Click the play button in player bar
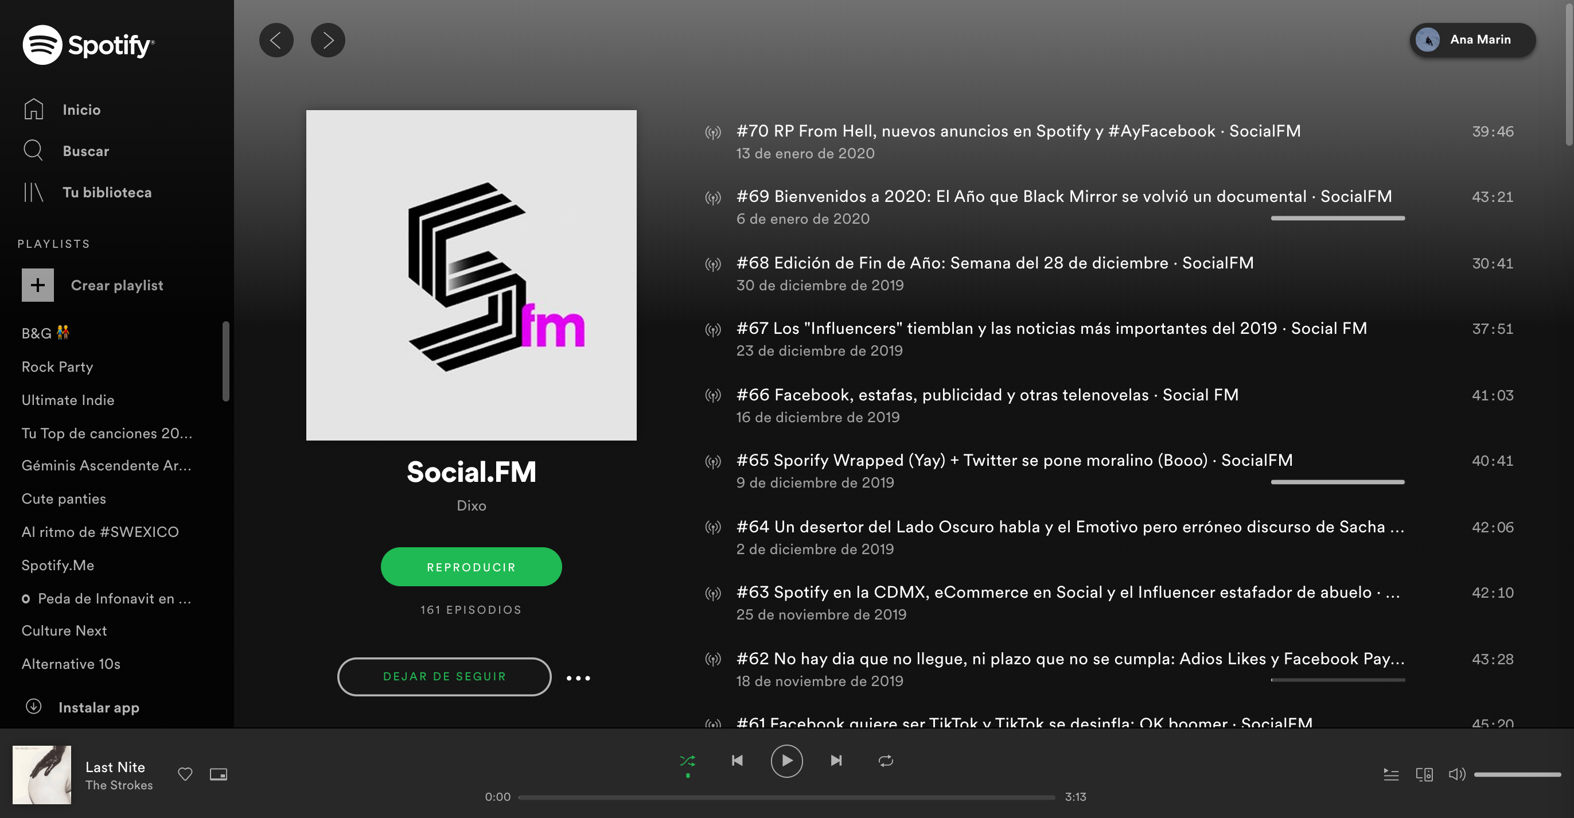 pyautogui.click(x=786, y=761)
